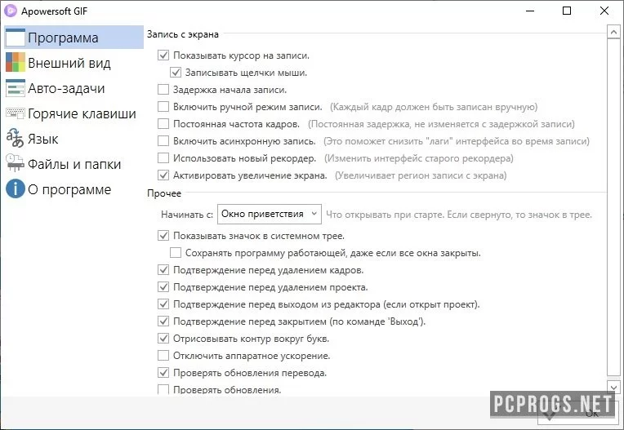Enable Задержка начала записи
Viewport: 624px width, 430px height.
pos(163,90)
